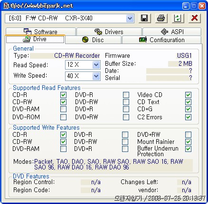
Task: Open the ASPI tab
Action: (x=172, y=32)
